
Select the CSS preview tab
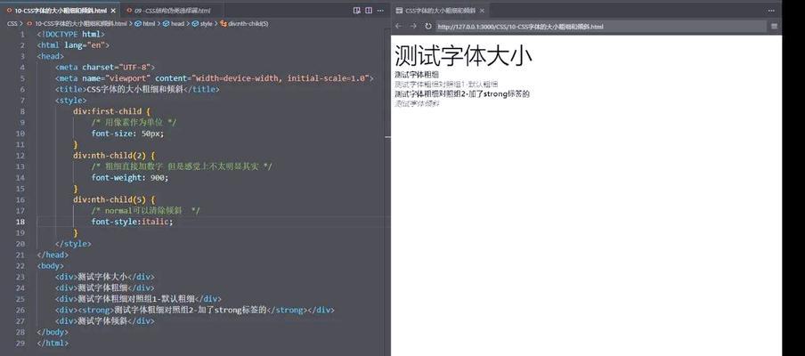(440, 11)
